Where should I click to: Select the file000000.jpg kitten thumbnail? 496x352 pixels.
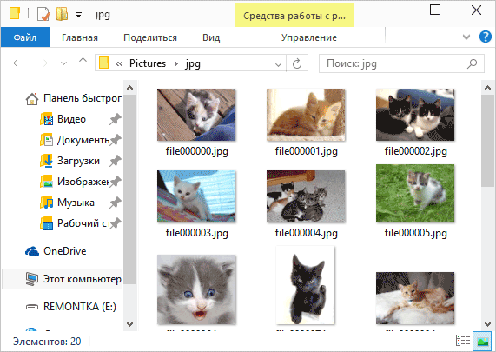click(196, 115)
